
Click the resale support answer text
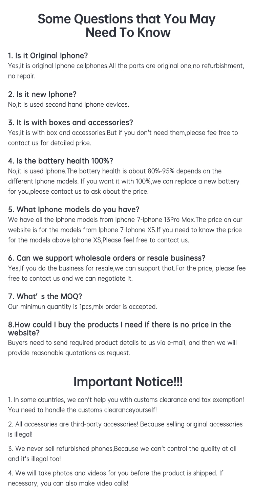[x=126, y=273]
